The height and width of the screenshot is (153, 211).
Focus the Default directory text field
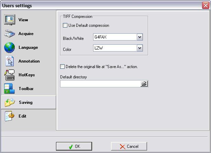[x=100, y=84]
